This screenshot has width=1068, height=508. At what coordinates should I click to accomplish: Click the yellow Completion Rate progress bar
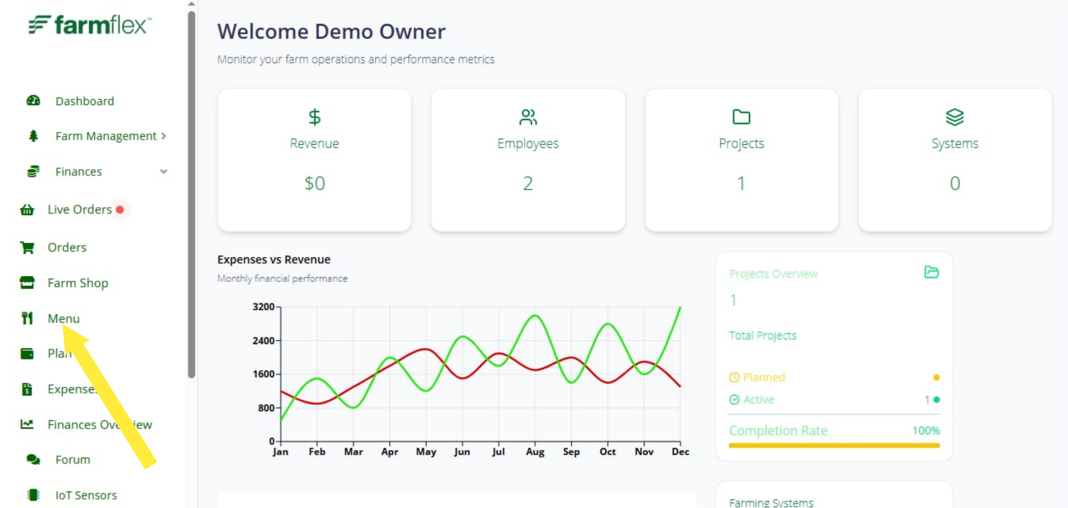tap(834, 446)
